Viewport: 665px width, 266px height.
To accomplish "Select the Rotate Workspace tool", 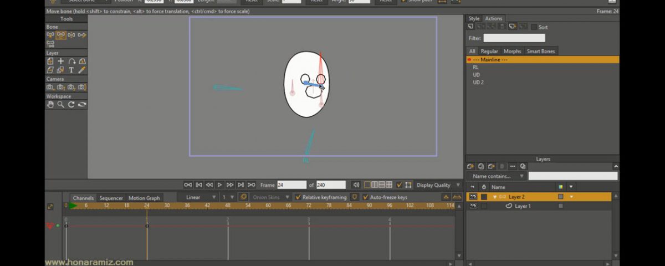I will 71,105.
